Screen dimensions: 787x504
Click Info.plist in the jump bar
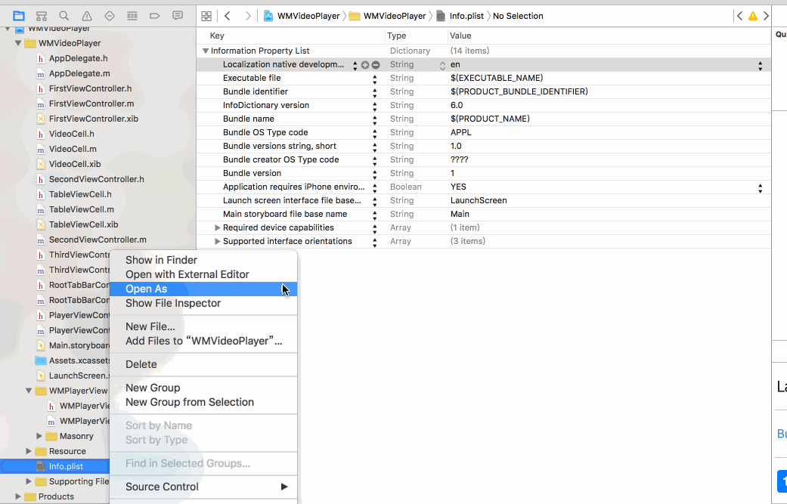(460, 16)
